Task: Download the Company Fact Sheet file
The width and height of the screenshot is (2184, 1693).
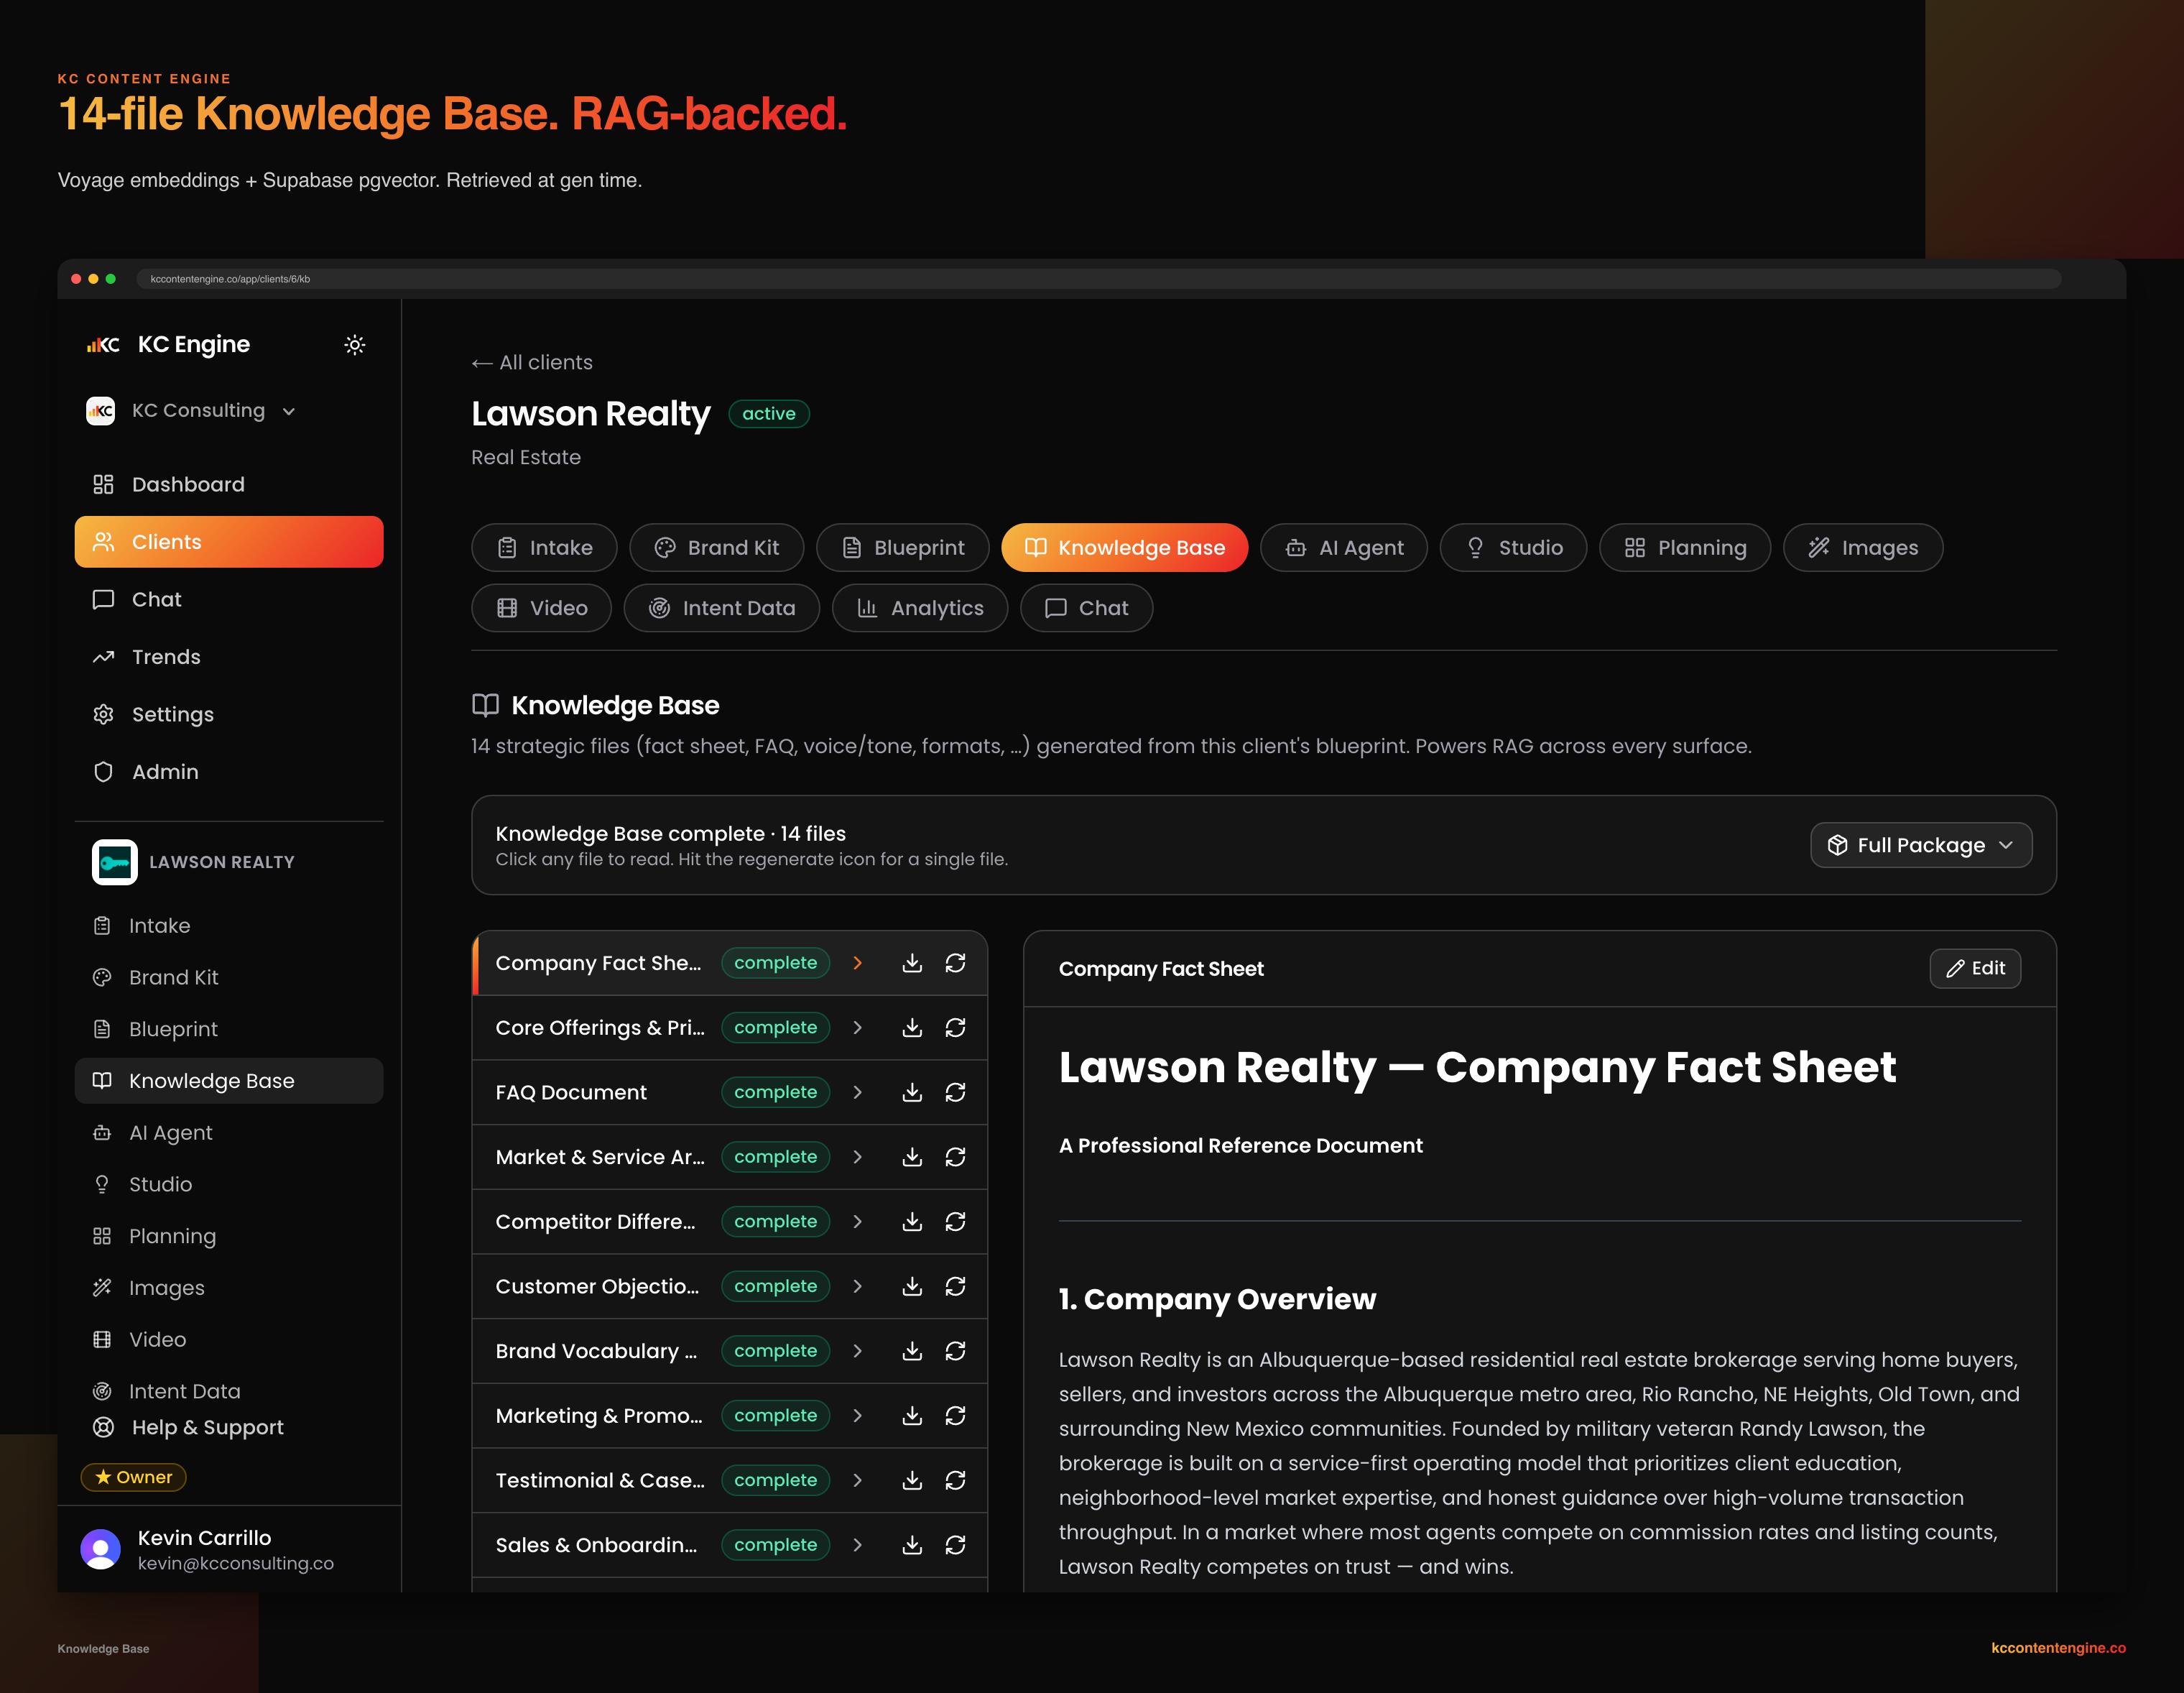Action: pyautogui.click(x=912, y=963)
